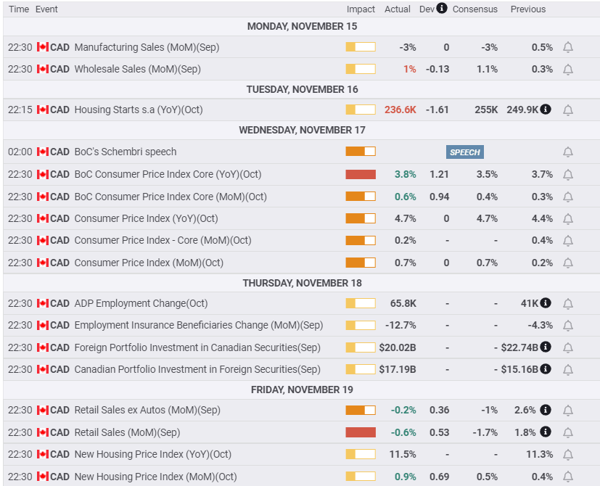
Task: Click Canadian flag on Consumer Price Index (YoY)
Action: [x=42, y=219]
